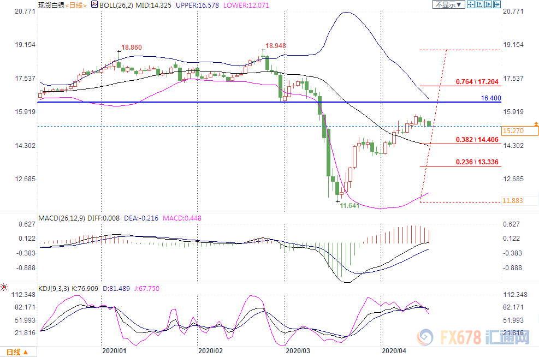Click the 0.382 \ 14.406 Fibonacci level label
This screenshot has width=539, height=357.
(x=477, y=140)
